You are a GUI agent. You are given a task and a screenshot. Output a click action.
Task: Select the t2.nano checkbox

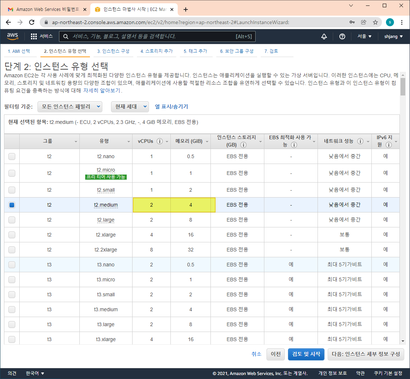tap(12, 157)
